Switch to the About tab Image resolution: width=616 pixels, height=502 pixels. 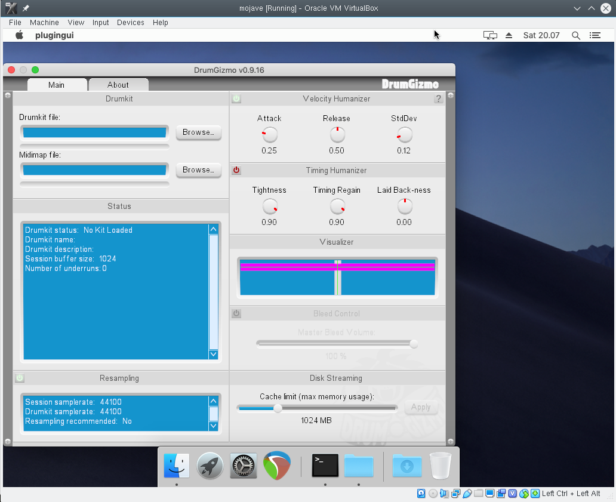[118, 85]
